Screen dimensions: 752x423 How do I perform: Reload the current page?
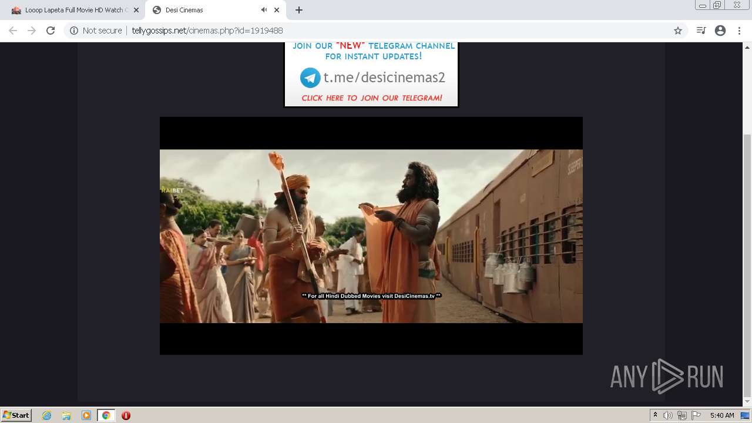pos(51,31)
